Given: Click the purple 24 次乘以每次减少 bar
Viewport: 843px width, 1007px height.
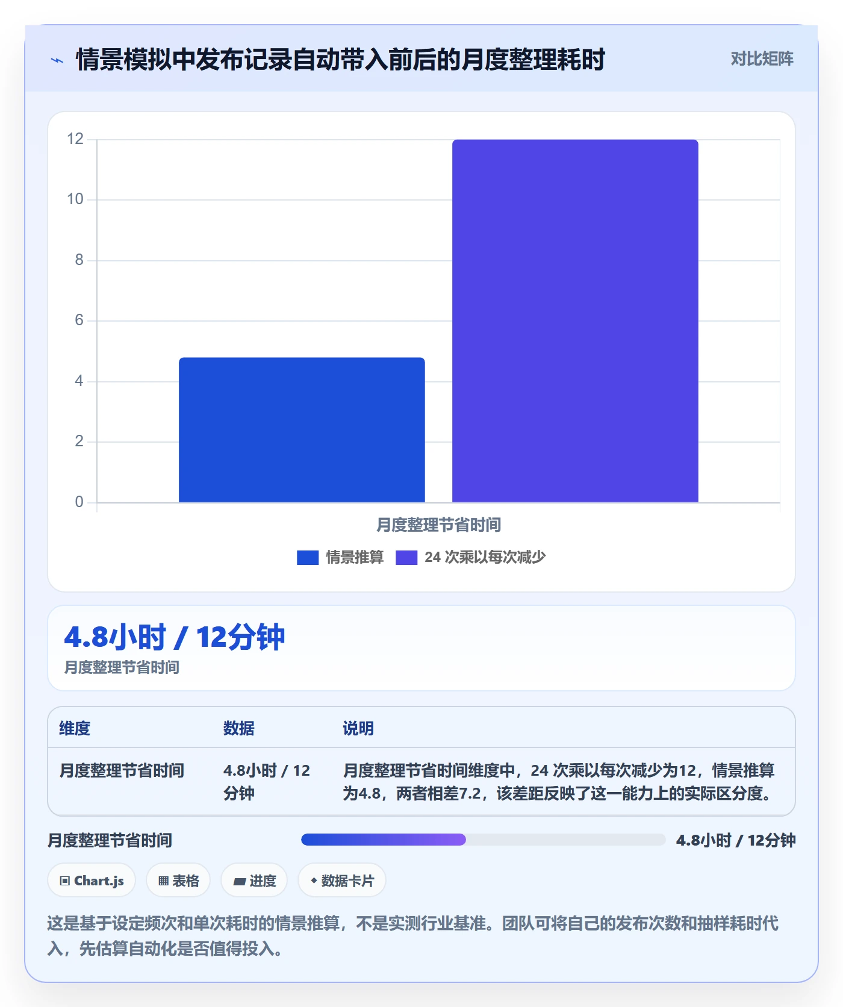Looking at the screenshot, I should [x=575, y=321].
